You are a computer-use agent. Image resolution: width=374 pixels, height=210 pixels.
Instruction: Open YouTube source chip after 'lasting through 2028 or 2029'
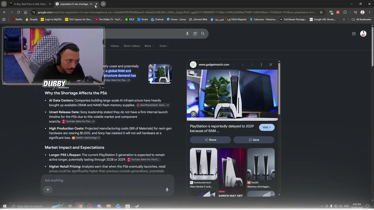[x=143, y=160]
